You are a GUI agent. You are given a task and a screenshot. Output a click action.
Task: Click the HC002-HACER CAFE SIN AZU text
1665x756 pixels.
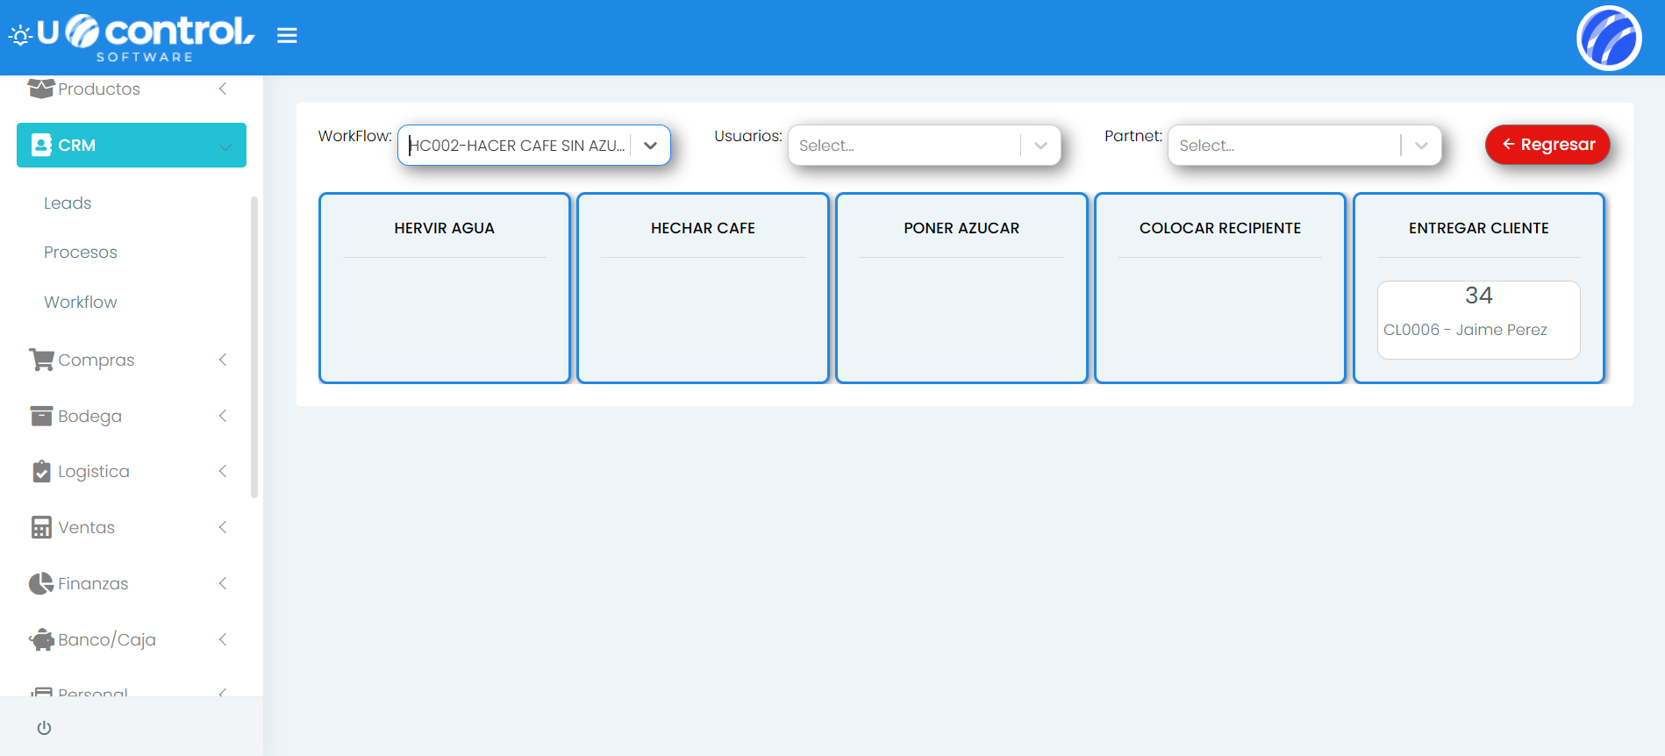pyautogui.click(x=518, y=146)
